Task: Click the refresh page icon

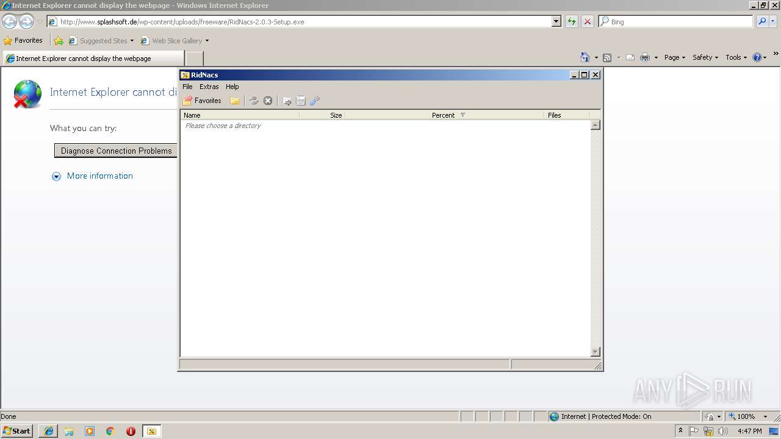Action: coord(572,22)
